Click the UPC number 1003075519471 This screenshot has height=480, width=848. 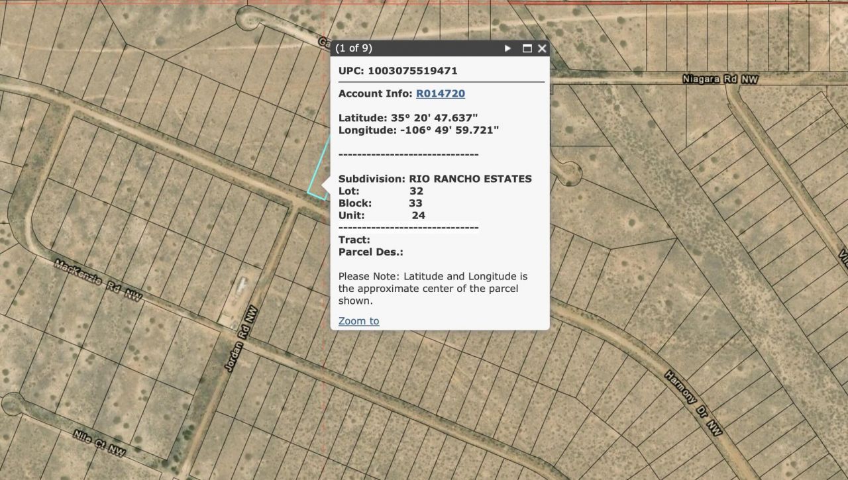(412, 71)
